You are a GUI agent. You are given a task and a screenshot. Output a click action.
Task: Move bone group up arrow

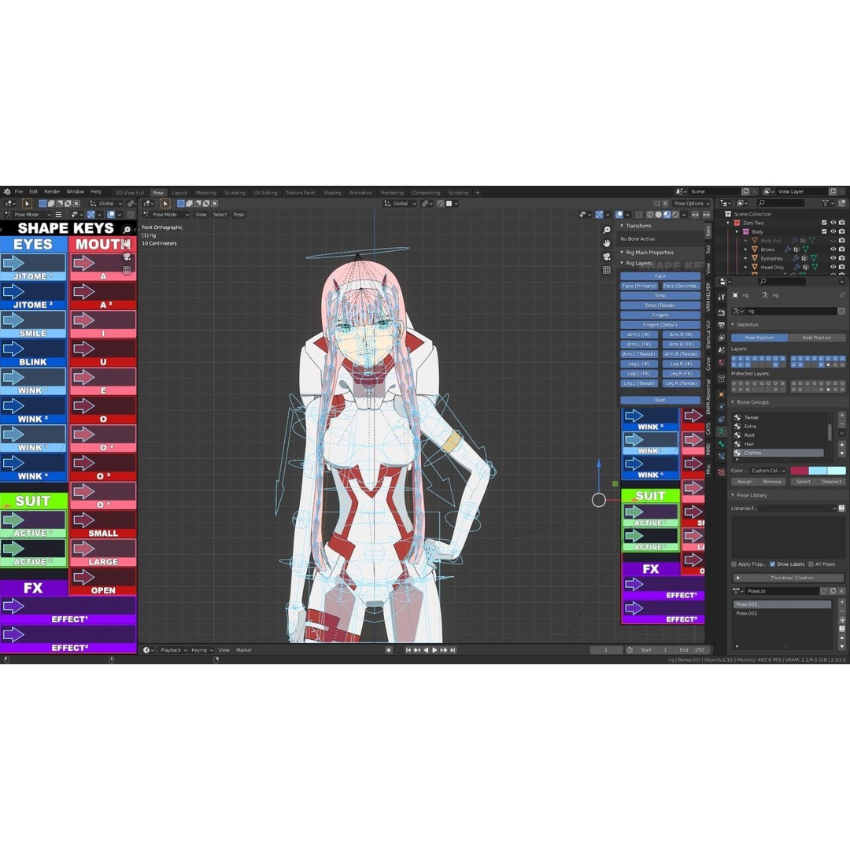(x=842, y=444)
